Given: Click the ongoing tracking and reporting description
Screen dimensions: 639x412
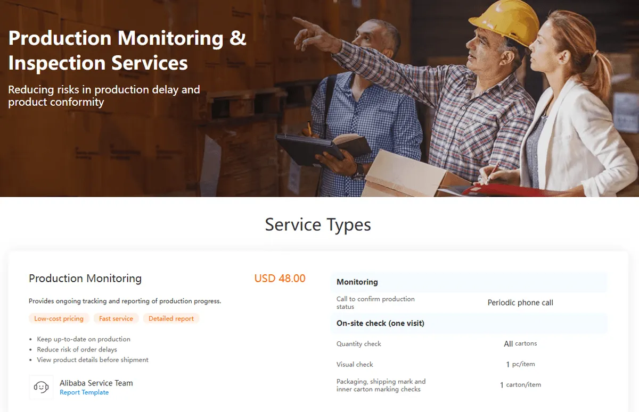Looking at the screenshot, I should [x=125, y=301].
